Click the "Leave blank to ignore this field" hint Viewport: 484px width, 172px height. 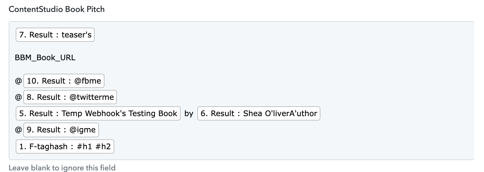pos(62,168)
